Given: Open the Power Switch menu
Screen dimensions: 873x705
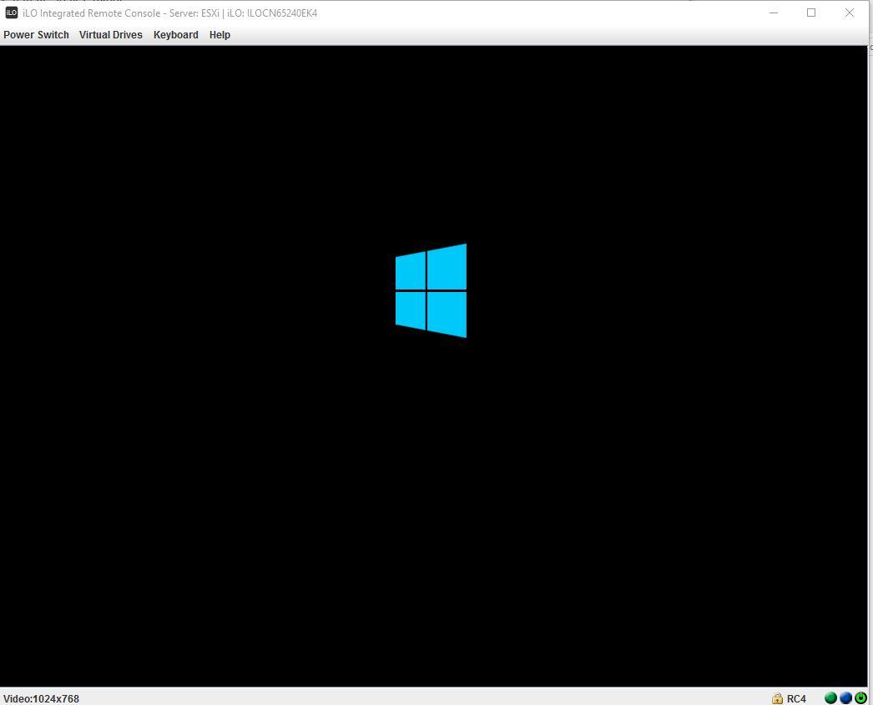Looking at the screenshot, I should pyautogui.click(x=36, y=34).
